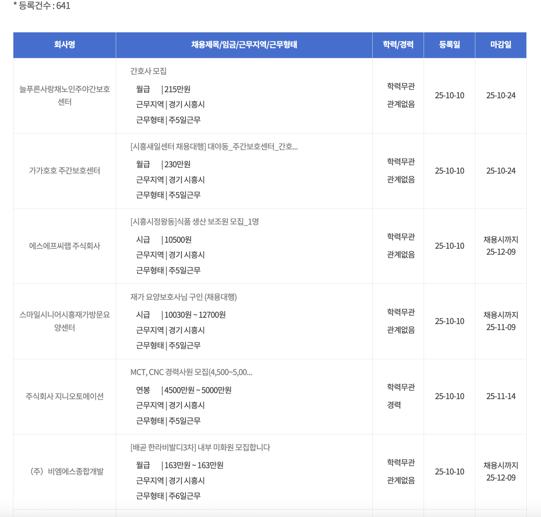The image size is (541, 517).
Task: Open the 가가호호 주간보호센터 listing
Action: [x=64, y=171]
